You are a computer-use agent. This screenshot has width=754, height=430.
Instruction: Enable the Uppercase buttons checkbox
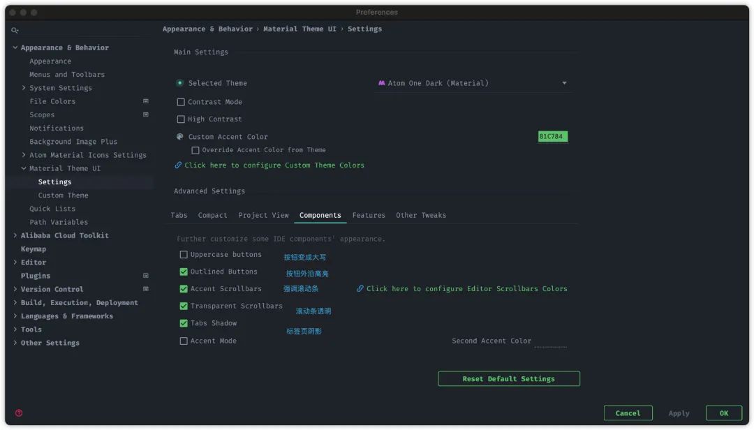(184, 255)
